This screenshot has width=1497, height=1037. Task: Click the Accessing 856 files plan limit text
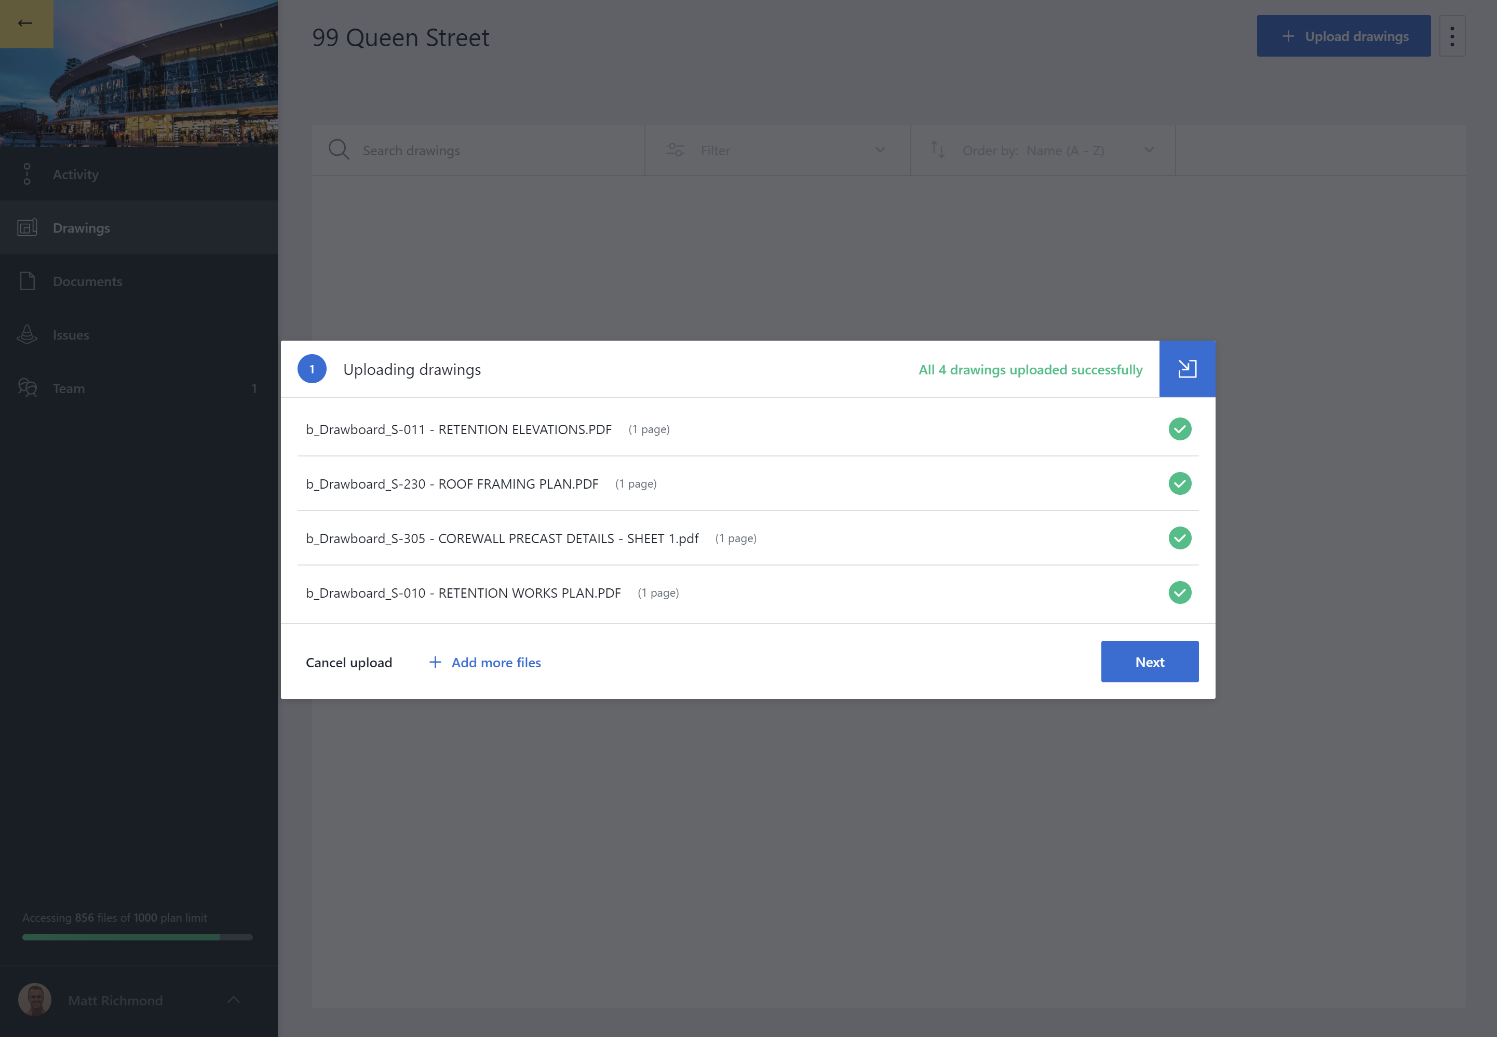click(x=115, y=918)
